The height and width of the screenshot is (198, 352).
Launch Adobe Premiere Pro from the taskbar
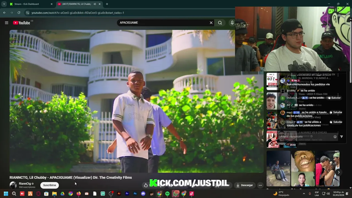click(x=127, y=194)
